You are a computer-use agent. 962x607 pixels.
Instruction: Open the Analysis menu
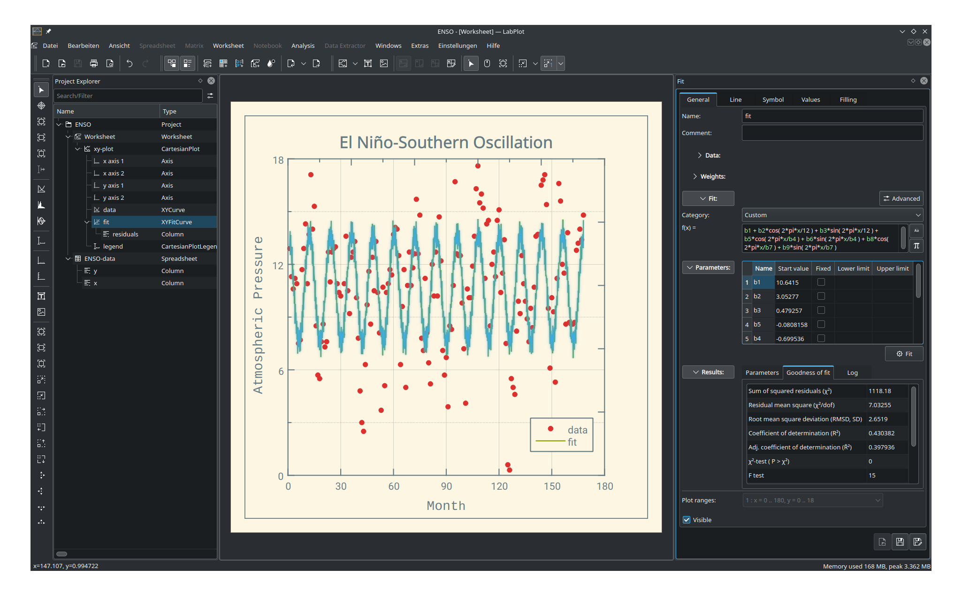[x=303, y=46]
